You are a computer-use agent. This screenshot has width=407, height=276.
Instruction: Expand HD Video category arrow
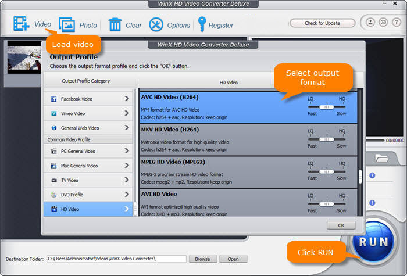[x=127, y=209]
